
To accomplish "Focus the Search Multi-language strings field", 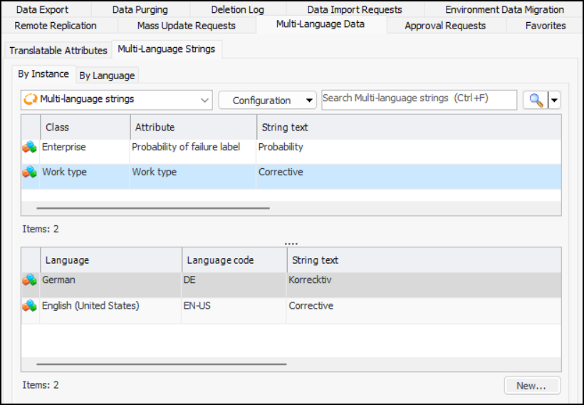I will tap(419, 100).
